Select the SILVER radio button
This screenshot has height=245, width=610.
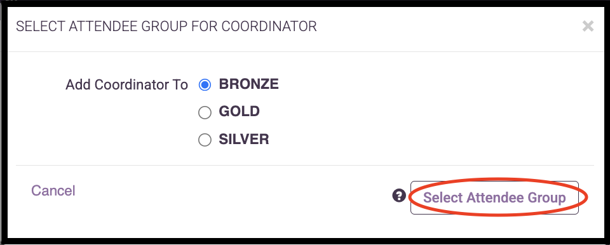(x=205, y=140)
